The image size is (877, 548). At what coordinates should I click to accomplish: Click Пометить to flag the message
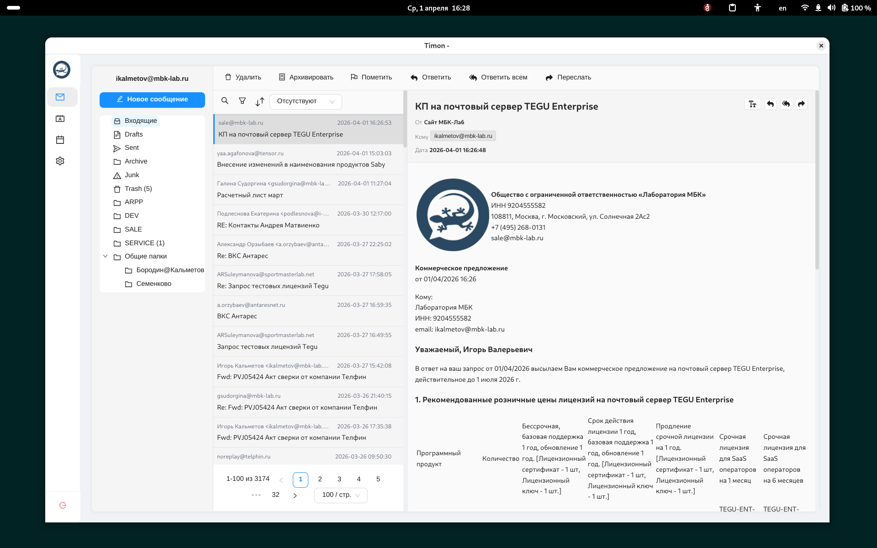tap(371, 77)
